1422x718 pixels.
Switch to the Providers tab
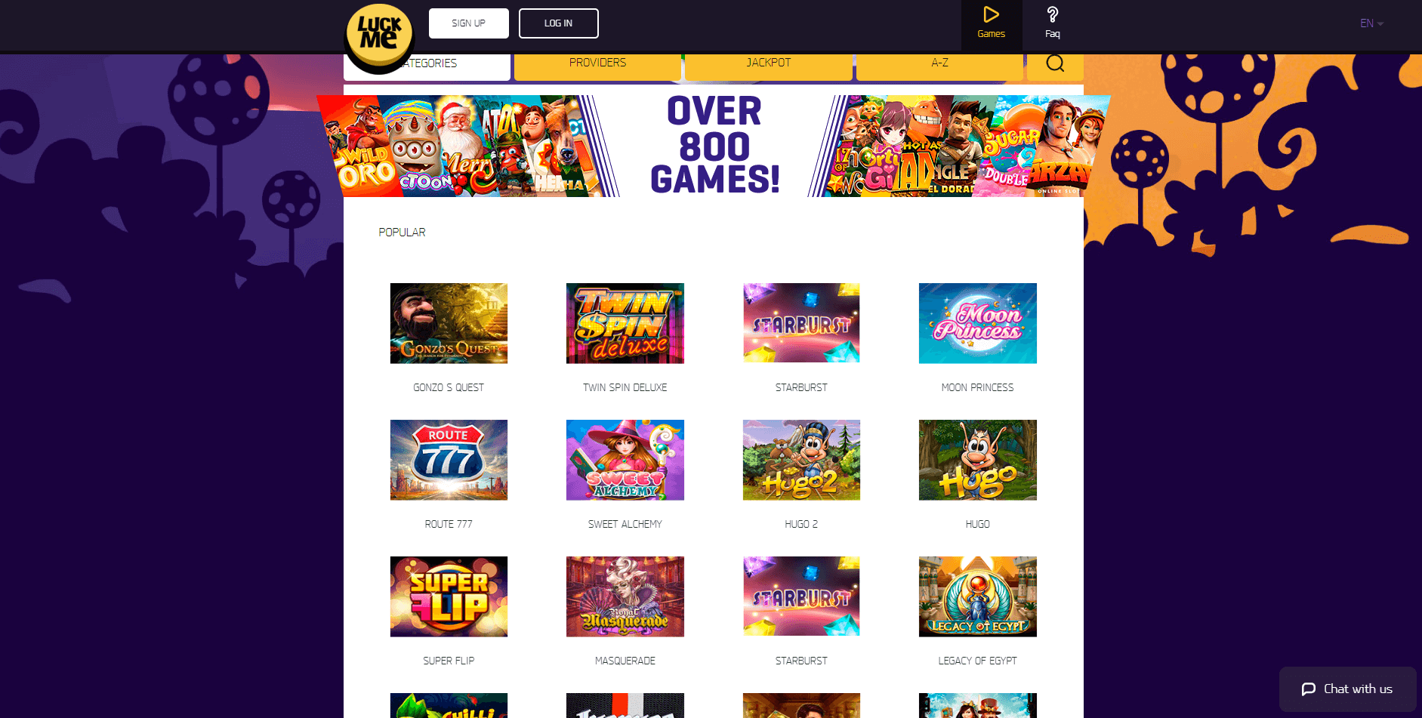[597, 63]
